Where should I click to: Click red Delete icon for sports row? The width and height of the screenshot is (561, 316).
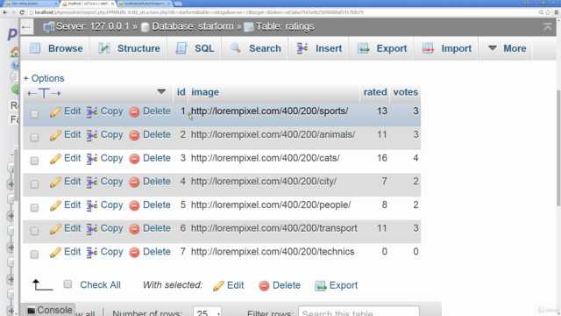134,111
